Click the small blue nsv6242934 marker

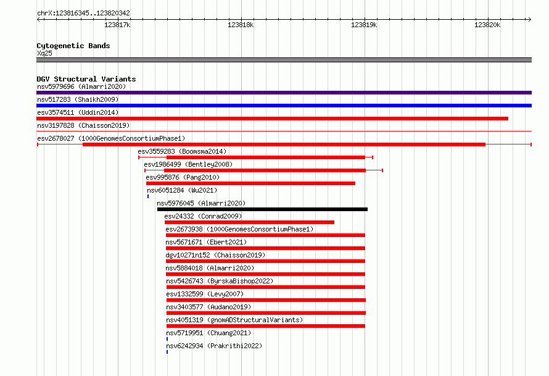click(167, 352)
